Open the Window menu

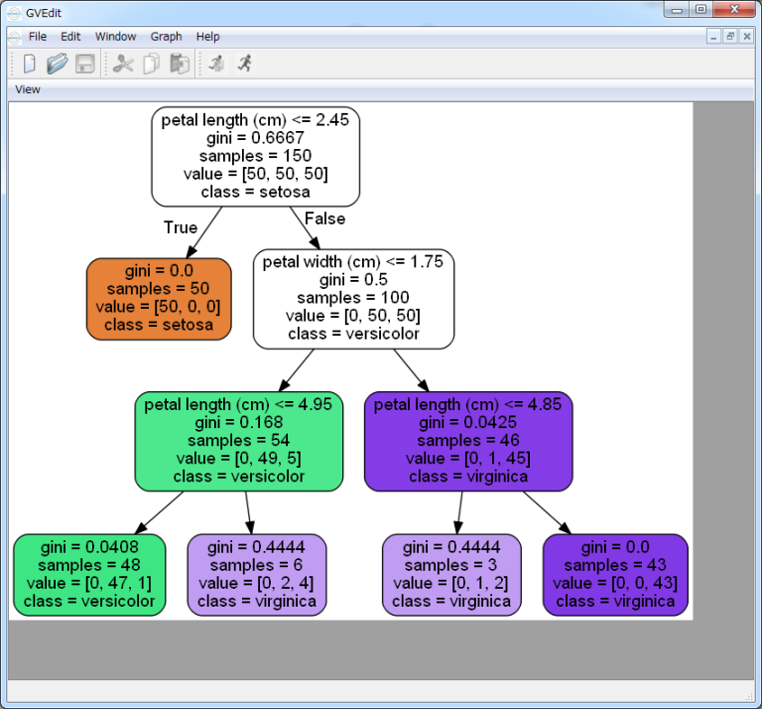pos(116,37)
